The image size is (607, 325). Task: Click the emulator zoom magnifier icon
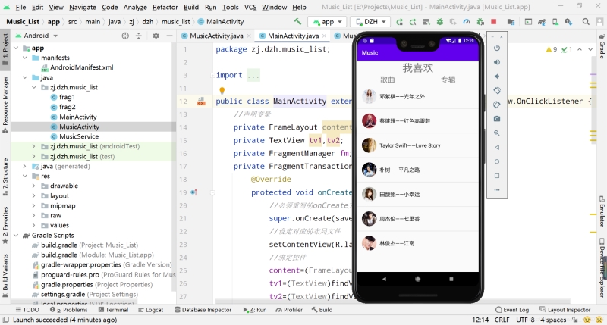coord(497,133)
